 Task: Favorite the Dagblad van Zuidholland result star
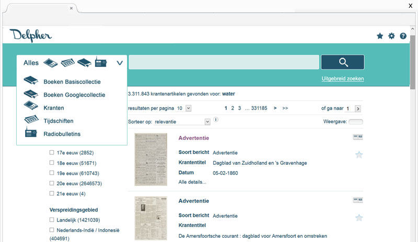coord(359,155)
